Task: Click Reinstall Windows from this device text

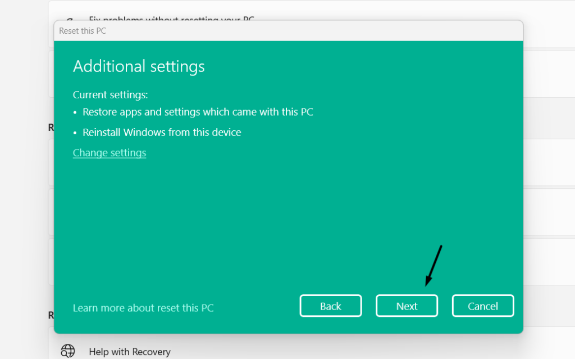Action: (162, 133)
